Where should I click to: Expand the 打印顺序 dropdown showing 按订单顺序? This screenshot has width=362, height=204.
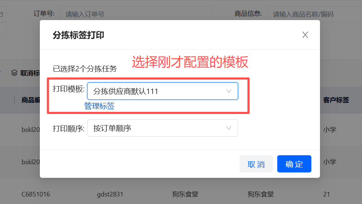[162, 128]
